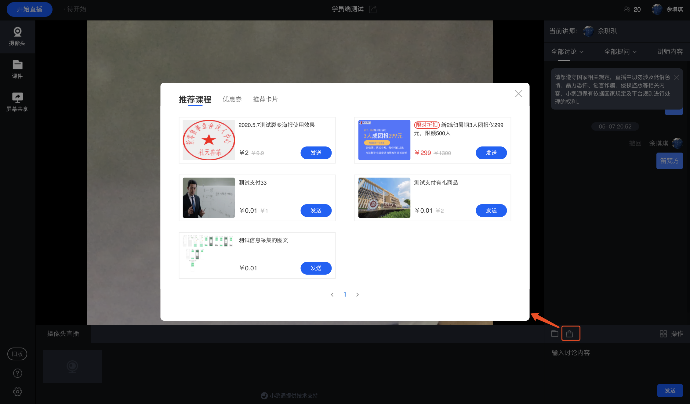690x404 pixels.
Task: Toggle to 旧版 old version
Action: [x=17, y=354]
